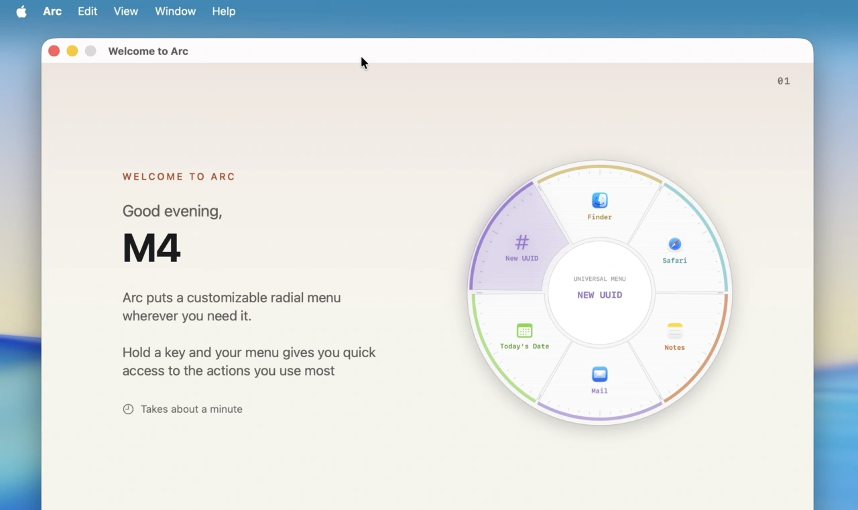Select the Finder icon in the radial menu
The image size is (858, 510).
point(600,200)
